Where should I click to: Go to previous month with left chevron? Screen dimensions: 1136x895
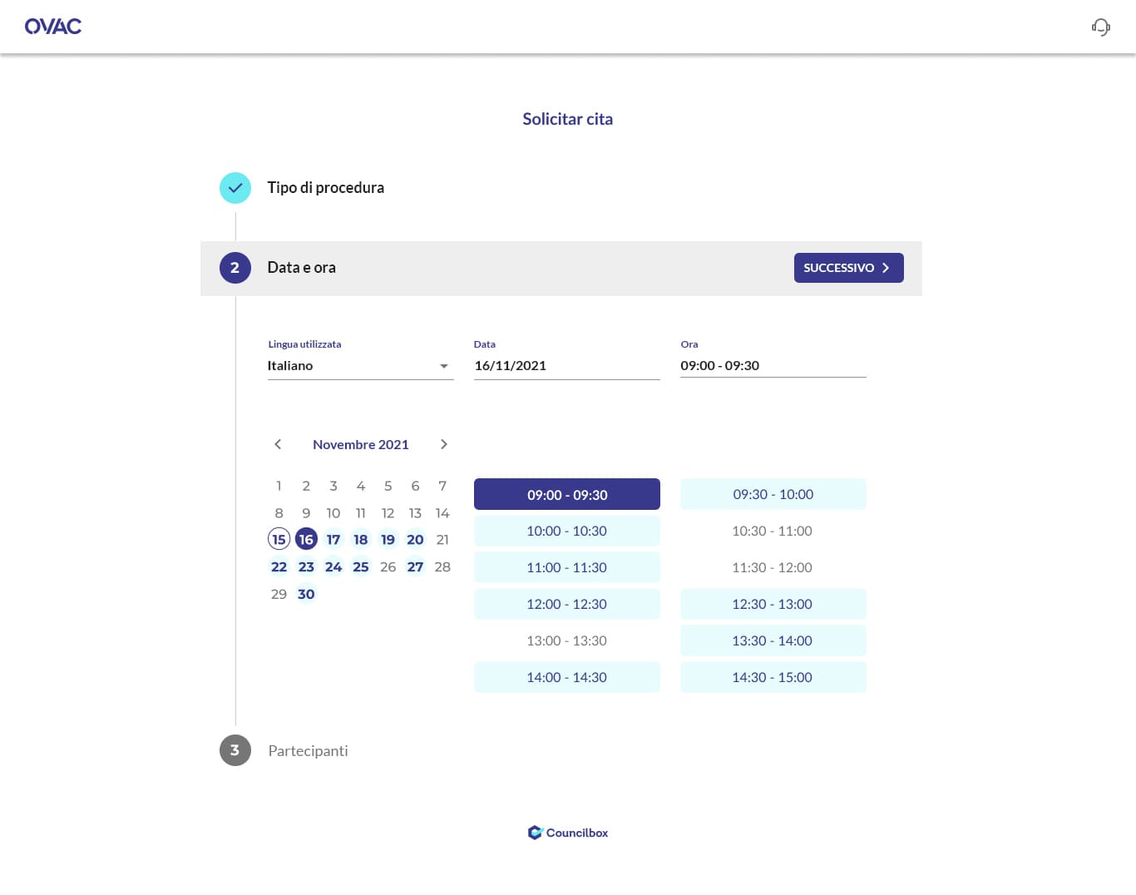278,444
